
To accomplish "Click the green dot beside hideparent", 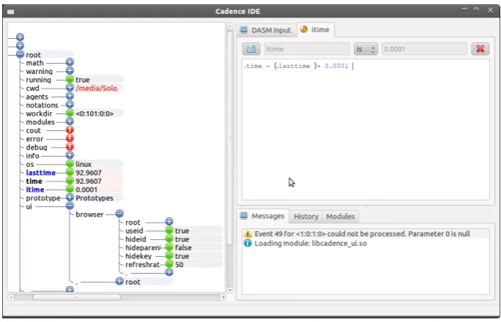I will pos(169,247).
